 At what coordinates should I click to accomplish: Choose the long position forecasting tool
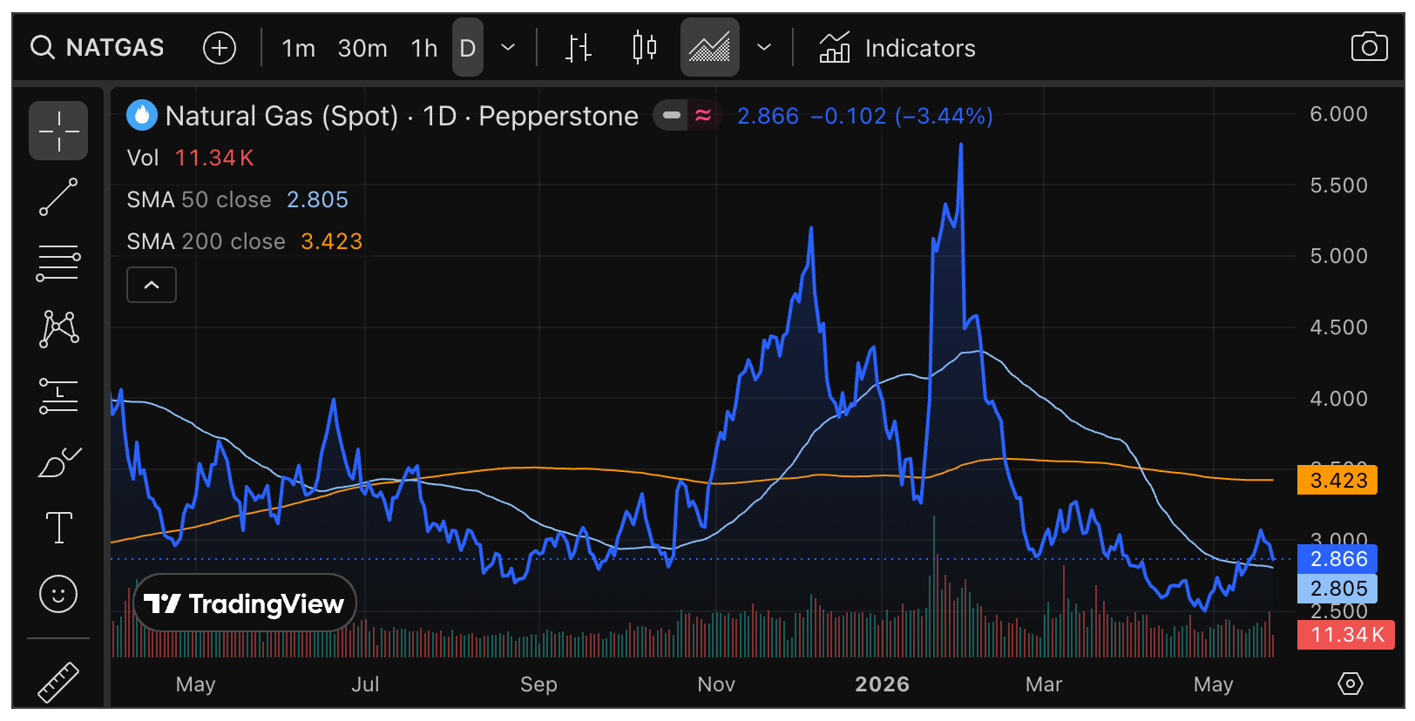coord(58,395)
